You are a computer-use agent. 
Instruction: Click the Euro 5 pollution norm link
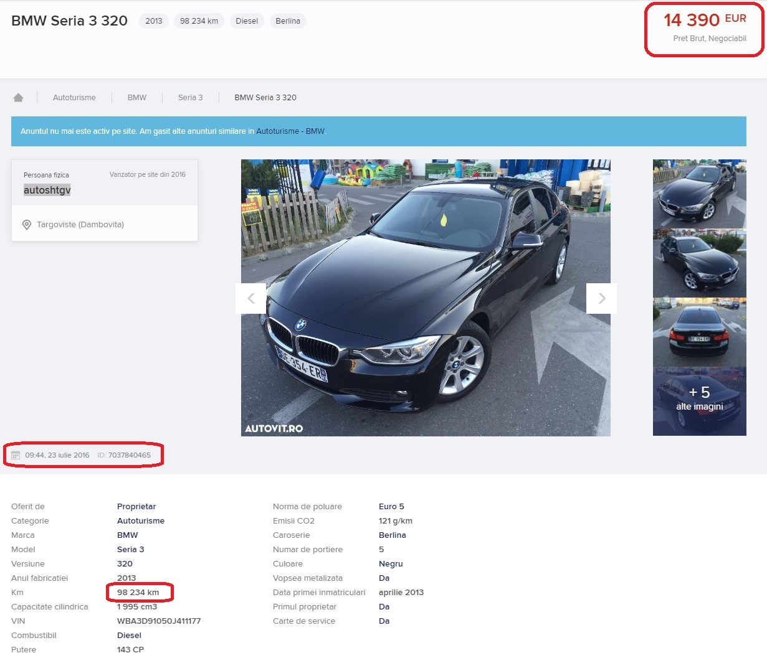391,507
